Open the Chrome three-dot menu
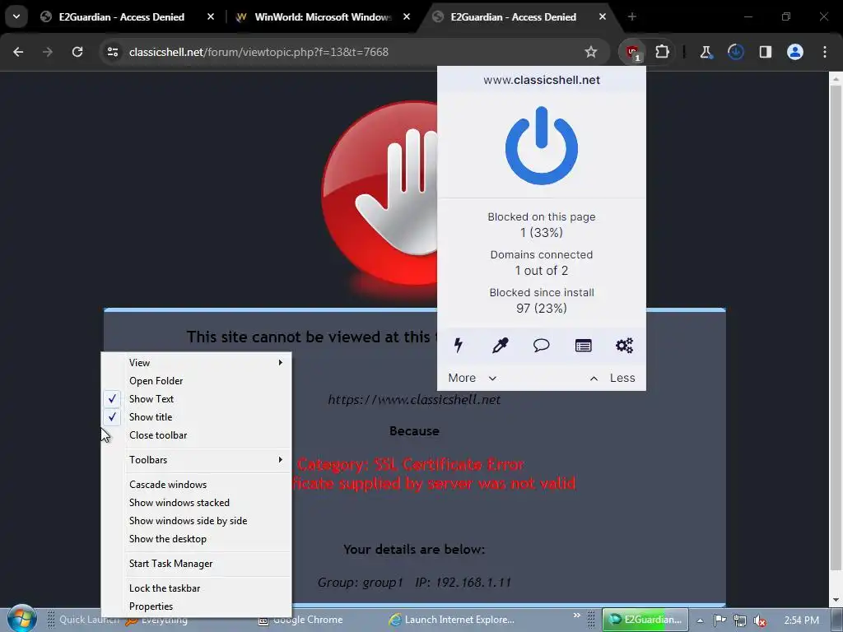Screen dimensions: 843x632 point(825,52)
